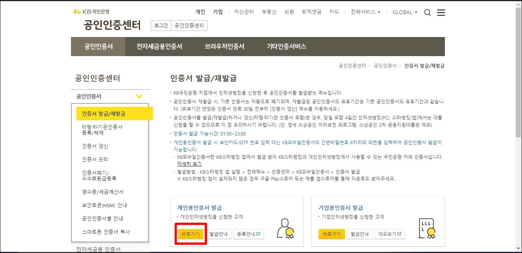Select 개인 in top navigation
Viewport: 522px width, 253px height.
click(200, 12)
